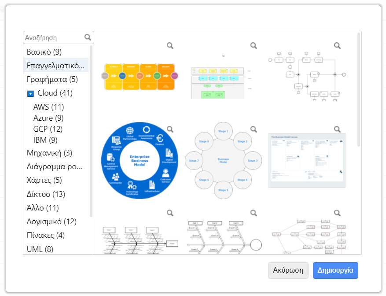Click the template gallery vertical scrollbar
This screenshot has width=386, height=296.
pyautogui.click(x=358, y=90)
